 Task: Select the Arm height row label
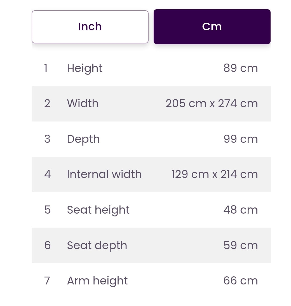coord(97,281)
